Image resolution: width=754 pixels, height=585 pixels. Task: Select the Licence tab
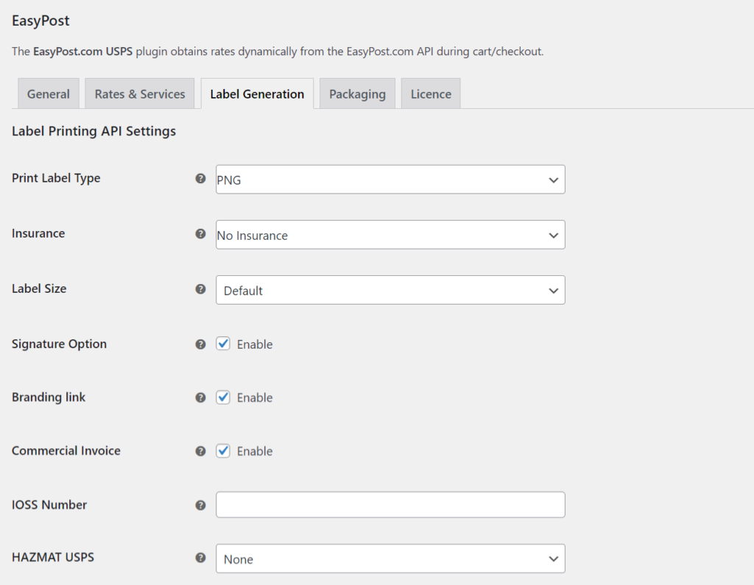pyautogui.click(x=431, y=94)
